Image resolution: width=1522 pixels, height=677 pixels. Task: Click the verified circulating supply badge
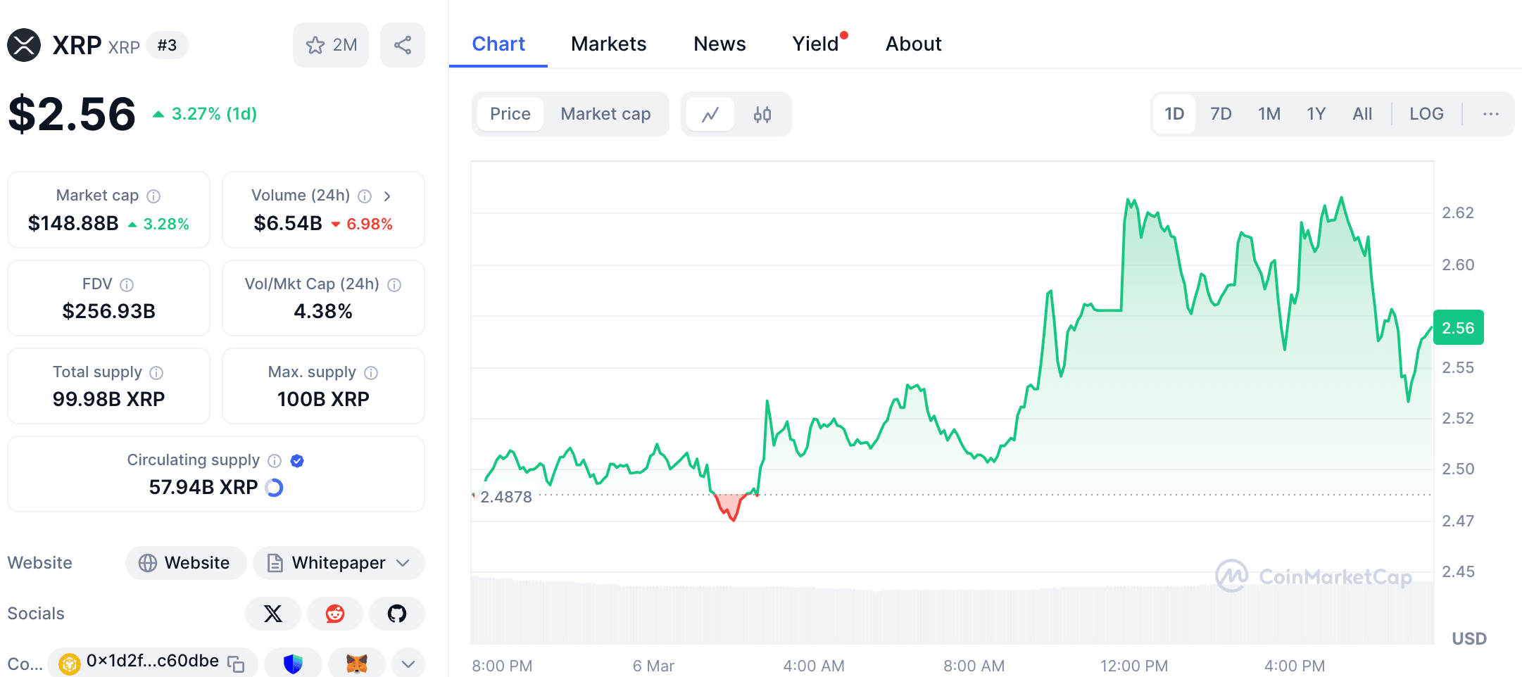[297, 461]
